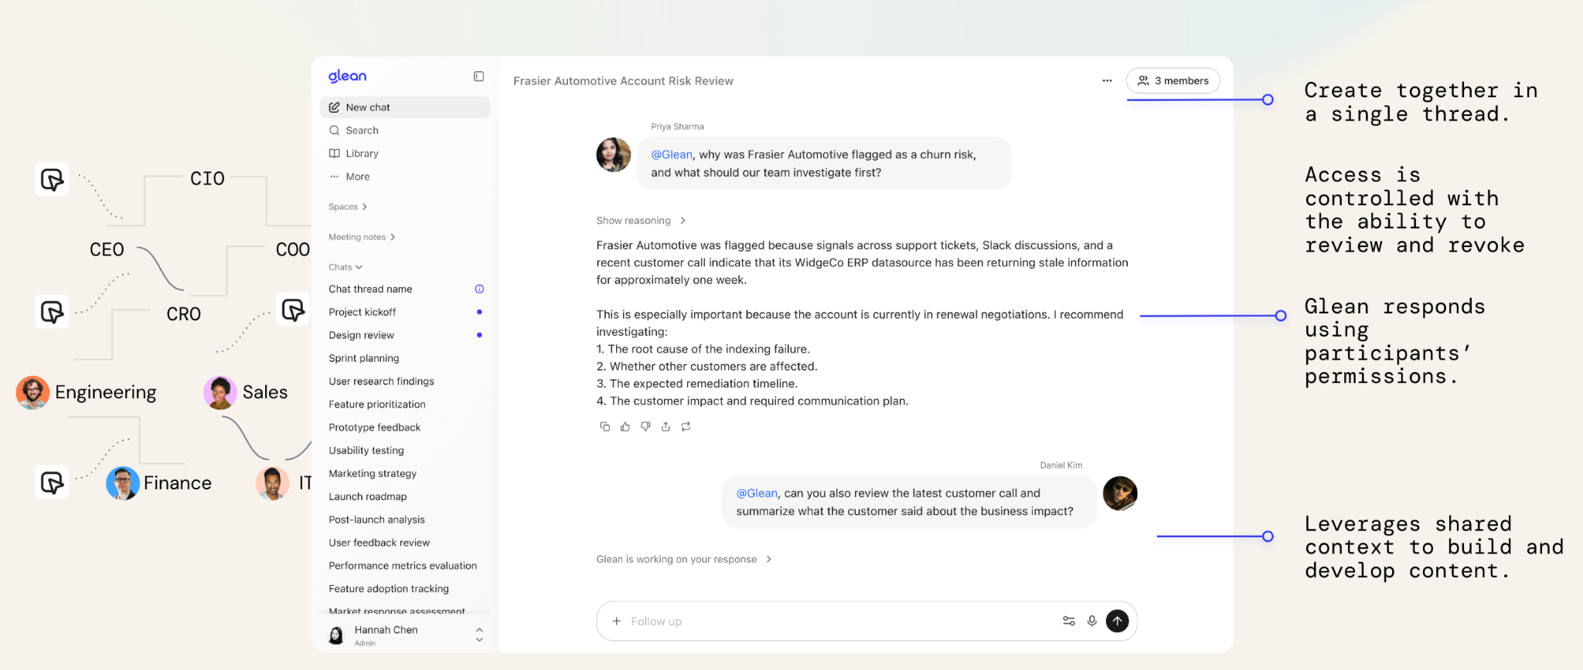Screen dimensions: 1583x670
Task: Open the Performance metrics evaluation chat
Action: point(404,566)
